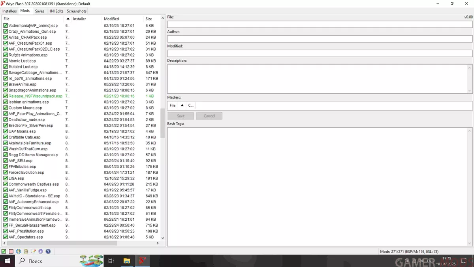Image resolution: width=474 pixels, height=267 pixels.
Task: Open the INI Edits tab
Action: click(x=56, y=11)
